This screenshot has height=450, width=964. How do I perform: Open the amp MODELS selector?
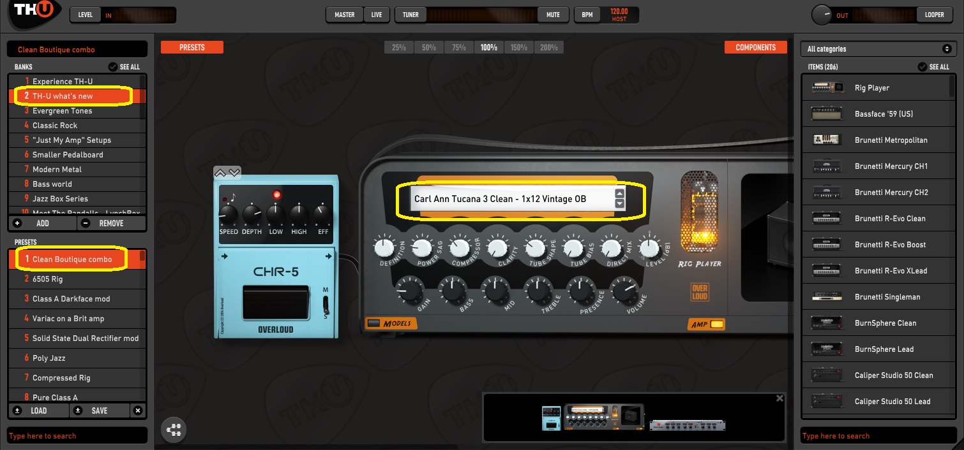coord(390,324)
